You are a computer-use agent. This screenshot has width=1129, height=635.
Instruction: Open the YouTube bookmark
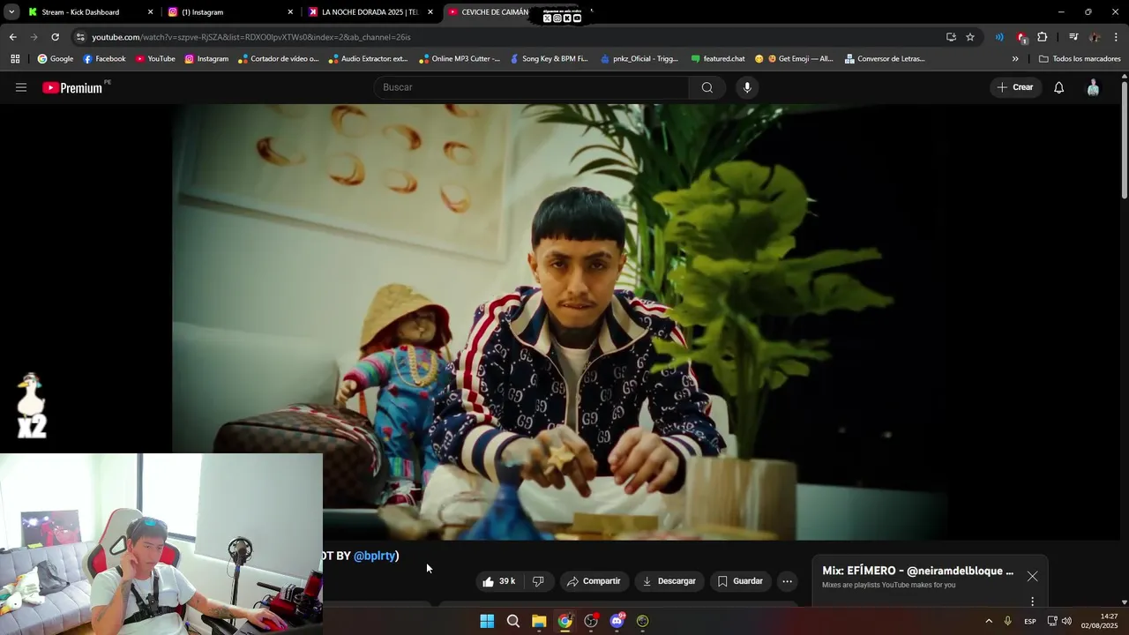[155, 59]
